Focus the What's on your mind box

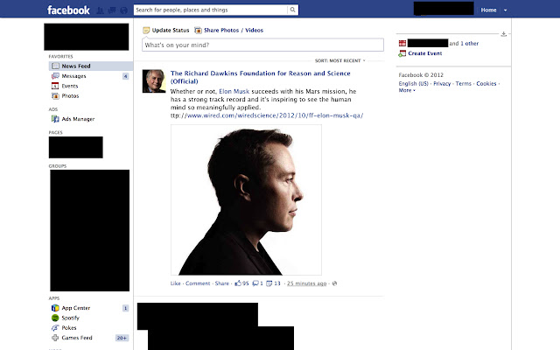(x=262, y=45)
